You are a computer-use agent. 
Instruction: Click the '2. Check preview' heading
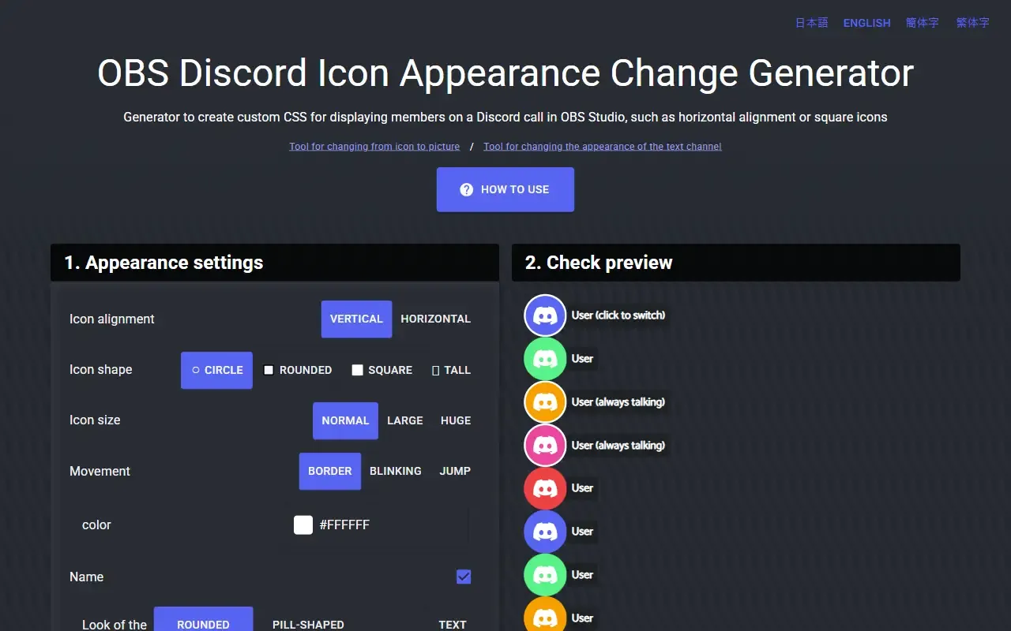coord(599,263)
